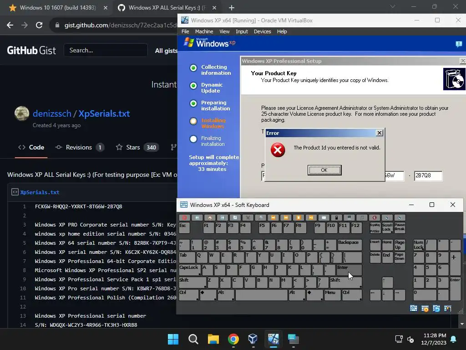Click the last product key field 2B7Q8
The height and width of the screenshot is (350, 466).
[428, 175]
